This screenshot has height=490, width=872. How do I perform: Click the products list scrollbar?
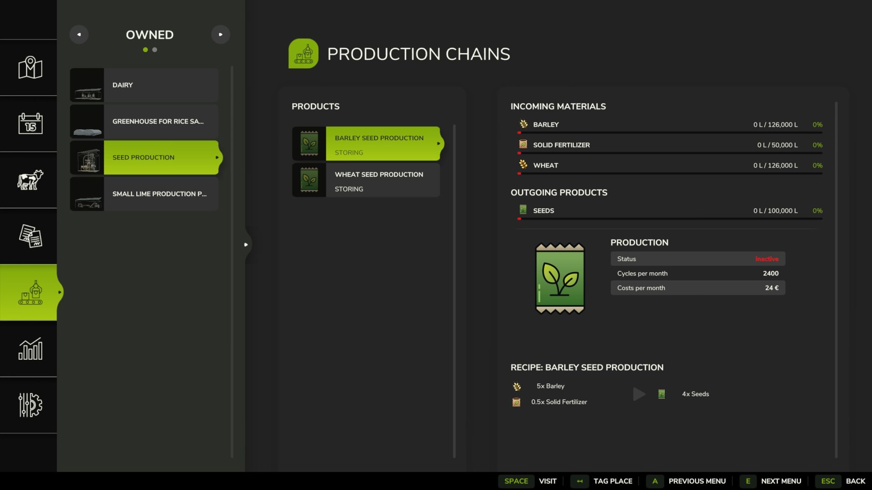pyautogui.click(x=454, y=291)
